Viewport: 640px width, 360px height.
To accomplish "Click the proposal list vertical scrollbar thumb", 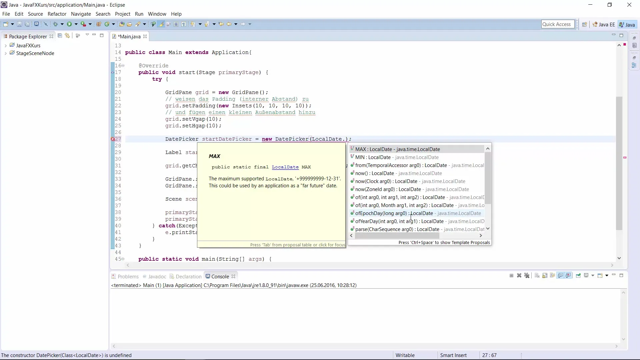I will pyautogui.click(x=488, y=178).
